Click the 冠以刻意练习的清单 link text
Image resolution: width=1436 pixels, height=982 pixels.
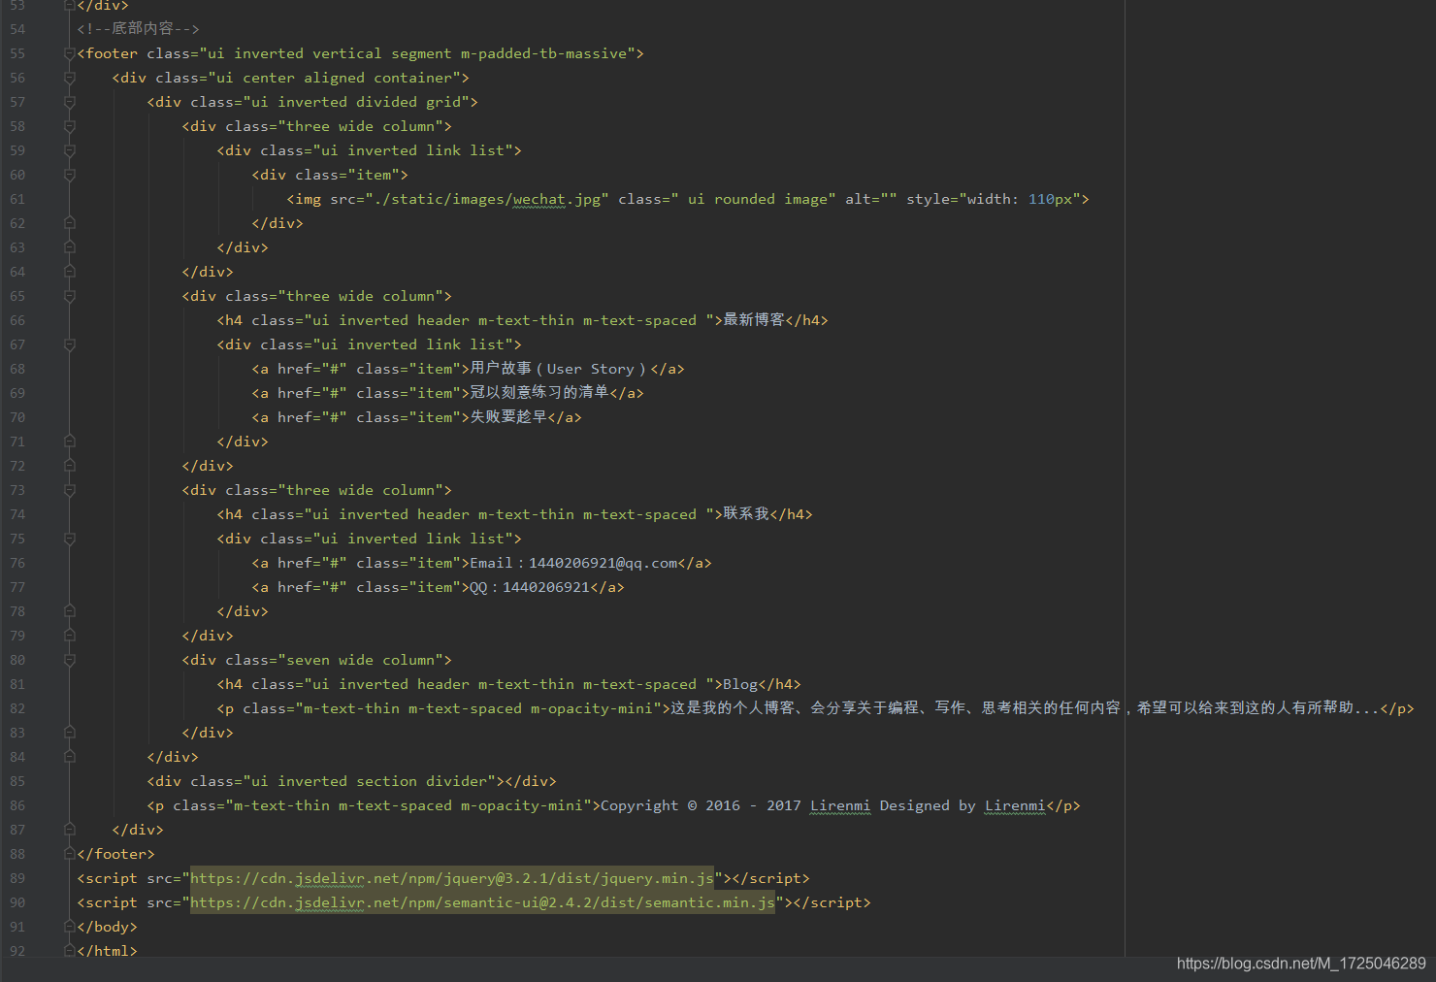coord(539,392)
